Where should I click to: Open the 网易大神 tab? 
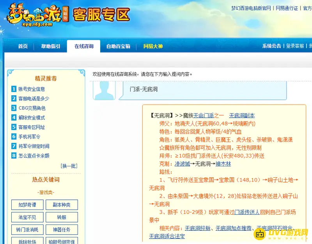(x=153, y=46)
